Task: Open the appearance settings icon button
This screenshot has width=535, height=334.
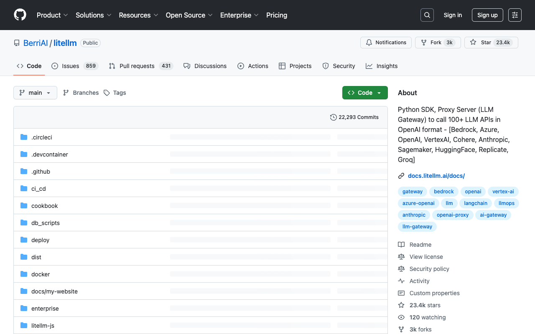Action: click(515, 15)
